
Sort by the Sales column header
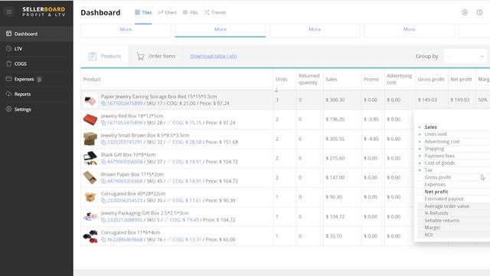tap(332, 80)
